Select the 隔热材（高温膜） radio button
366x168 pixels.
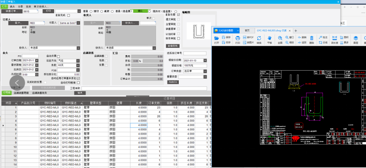176,11
